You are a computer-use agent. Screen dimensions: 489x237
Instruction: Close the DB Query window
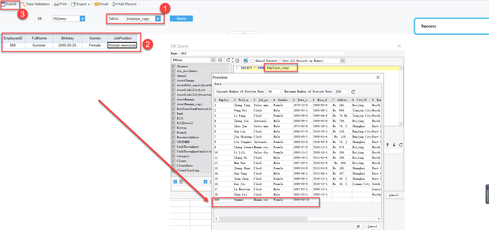pos(399,46)
